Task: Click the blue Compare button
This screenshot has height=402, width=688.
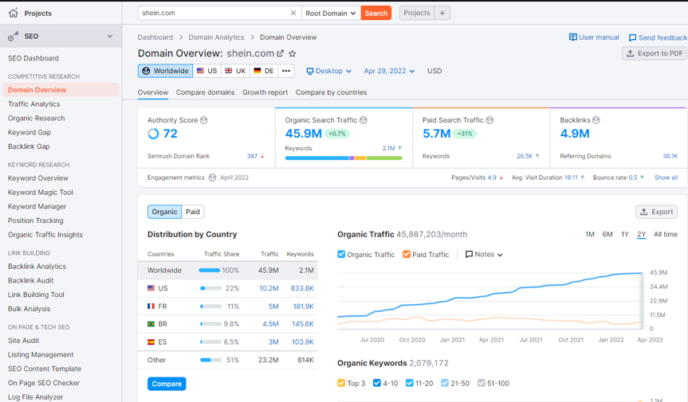Action: coord(167,384)
